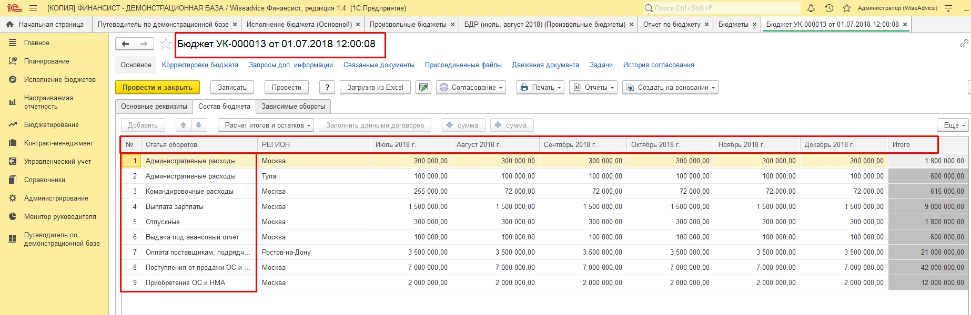Open История согласования link
This screenshot has width=971, height=315.
click(x=659, y=65)
